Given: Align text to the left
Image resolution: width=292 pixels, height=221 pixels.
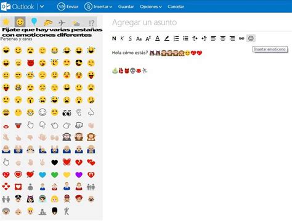Looking at the screenshot, I should (x=214, y=39).
